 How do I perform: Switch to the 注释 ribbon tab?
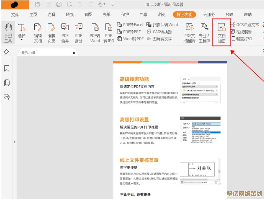pyautogui.click(x=52, y=15)
